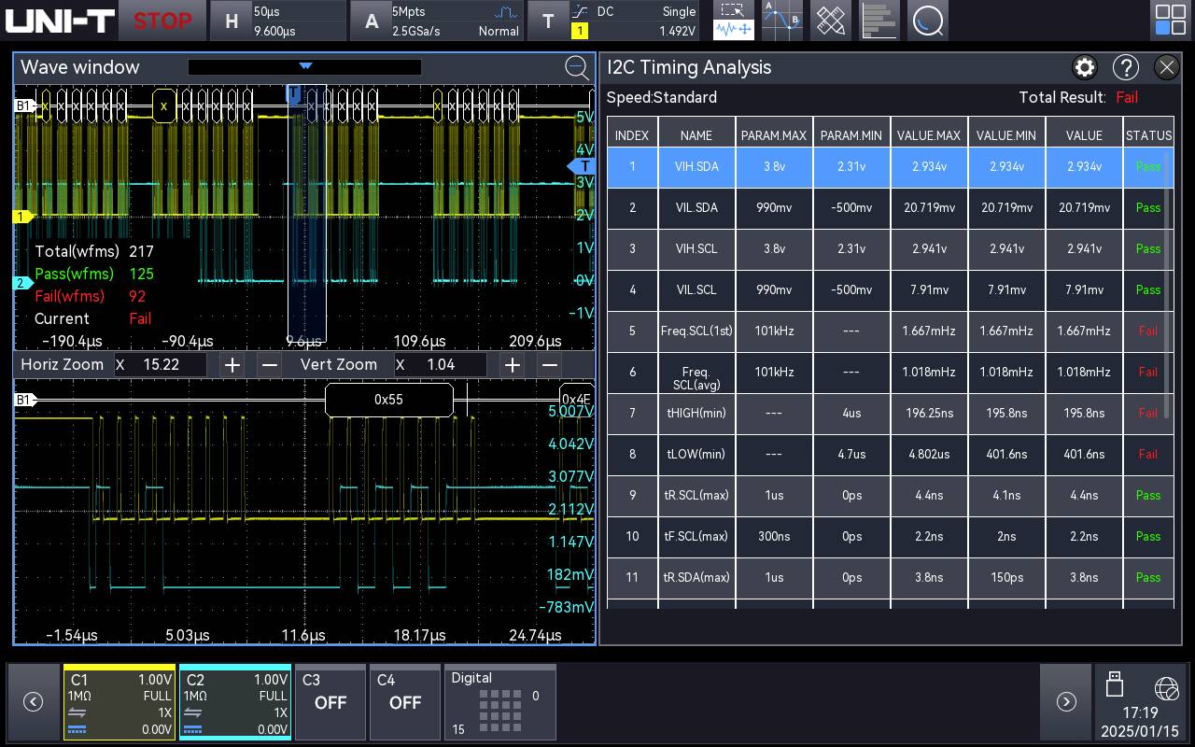Select the tR.SDA(max) row name cell
Screen dimensions: 1195x747
696,577
